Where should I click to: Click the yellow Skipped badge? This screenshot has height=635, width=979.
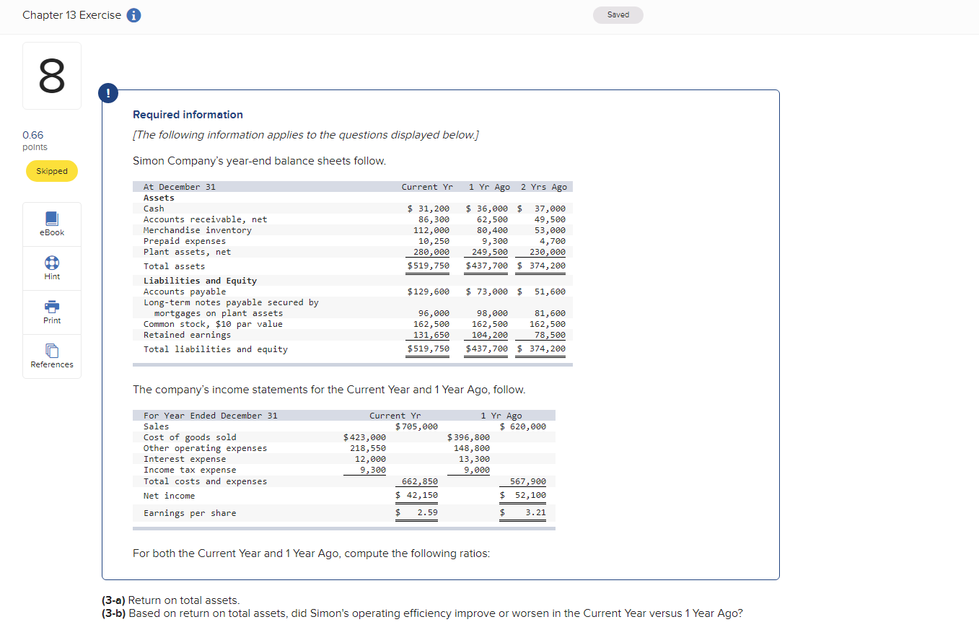[52, 171]
